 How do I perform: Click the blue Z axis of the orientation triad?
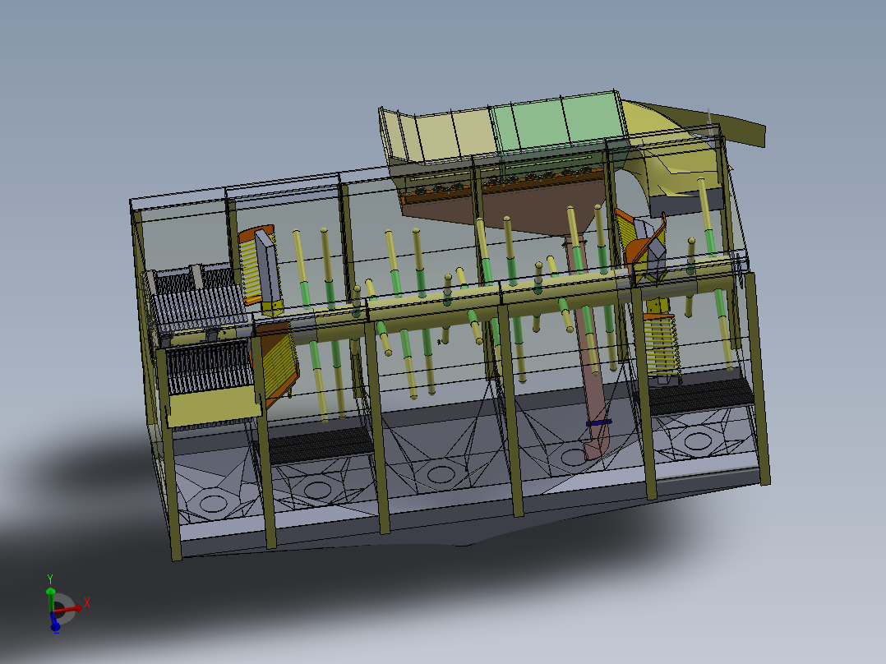(x=54, y=622)
